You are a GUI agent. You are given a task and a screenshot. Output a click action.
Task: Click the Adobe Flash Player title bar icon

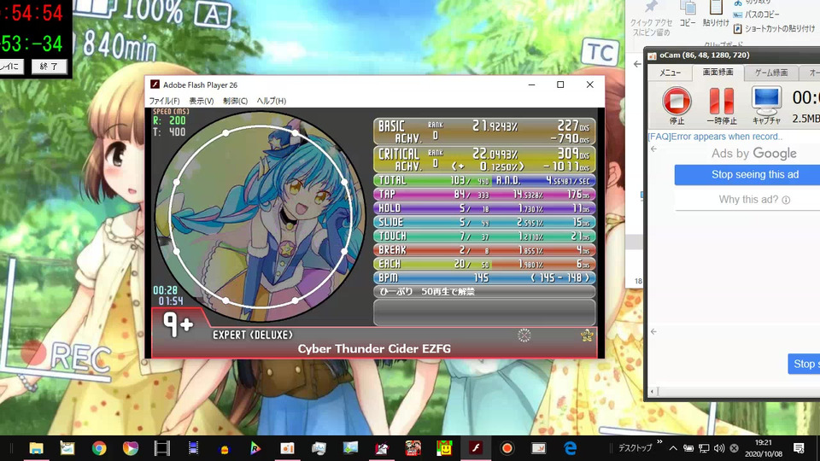point(155,85)
